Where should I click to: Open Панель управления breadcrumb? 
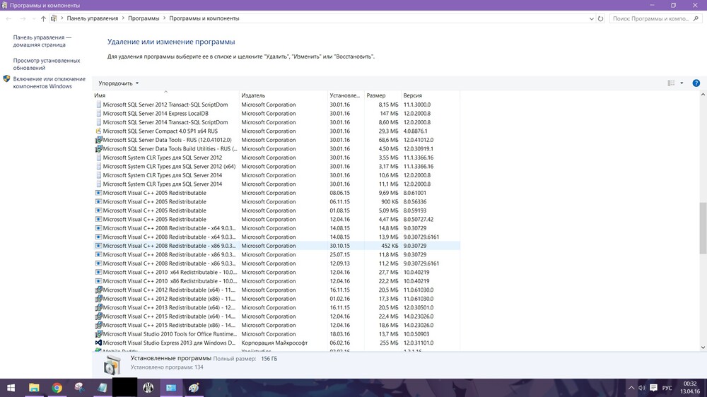click(x=92, y=18)
